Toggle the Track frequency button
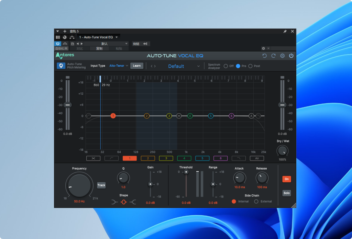The width and height of the screenshot is (352, 239). [x=101, y=185]
